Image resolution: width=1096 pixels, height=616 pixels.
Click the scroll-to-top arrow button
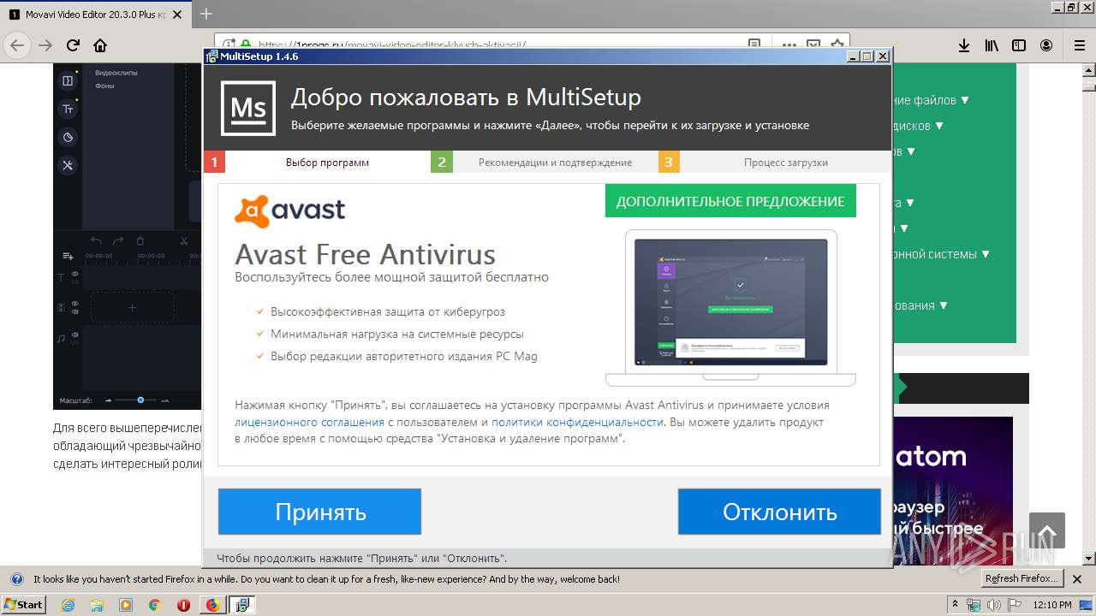1047,530
